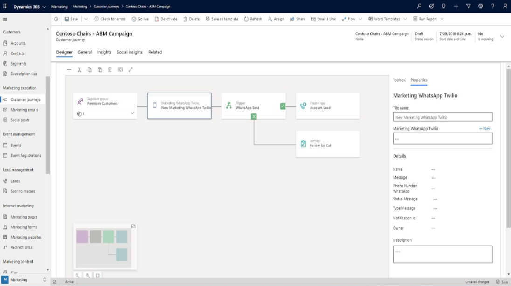Switch to the Toolbox tab
Screen dimensions: 511x286
(399, 80)
